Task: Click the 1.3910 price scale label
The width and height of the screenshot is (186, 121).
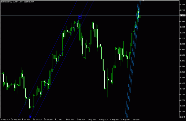Action: point(183,10)
